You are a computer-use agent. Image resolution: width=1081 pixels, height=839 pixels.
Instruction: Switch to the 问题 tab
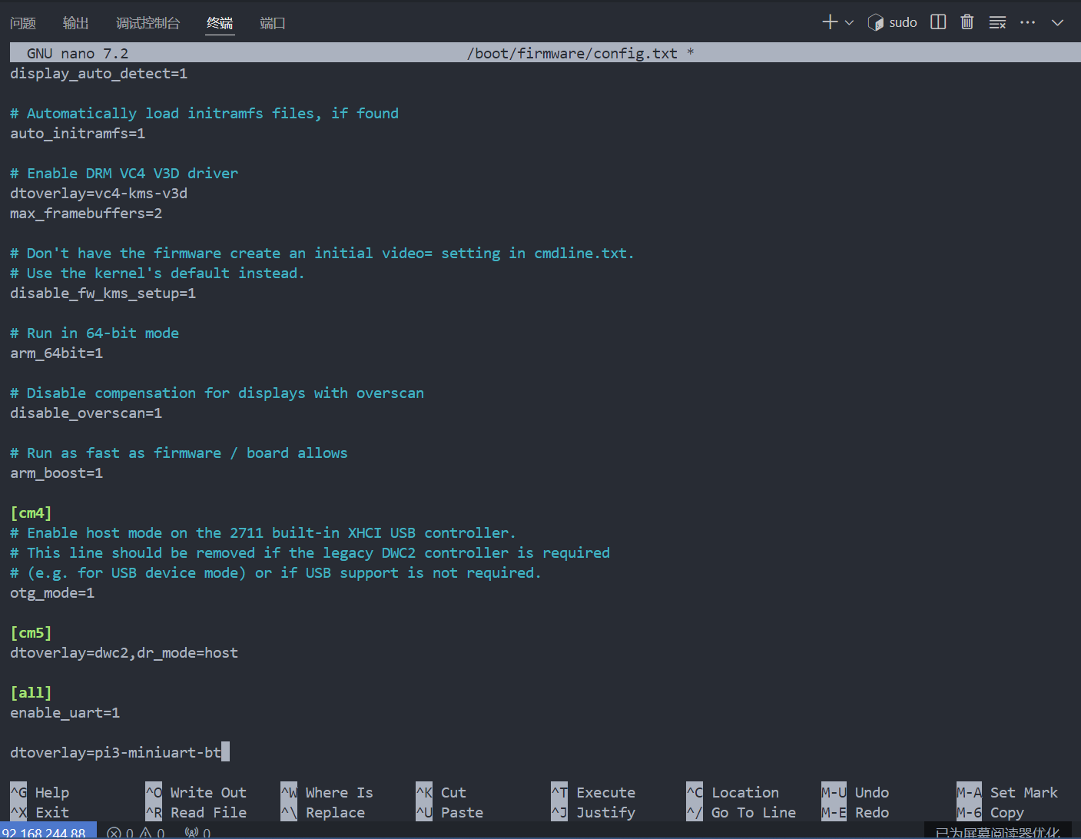click(23, 23)
